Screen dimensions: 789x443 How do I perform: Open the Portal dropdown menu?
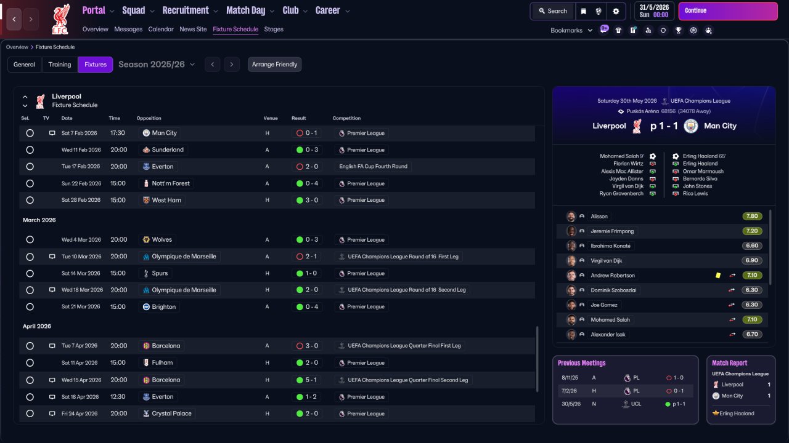click(99, 10)
